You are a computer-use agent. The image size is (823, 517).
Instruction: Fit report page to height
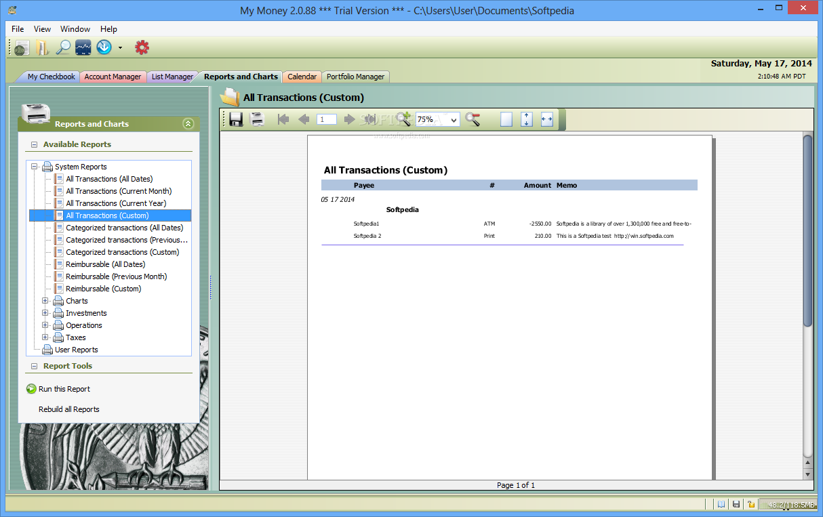tap(527, 119)
